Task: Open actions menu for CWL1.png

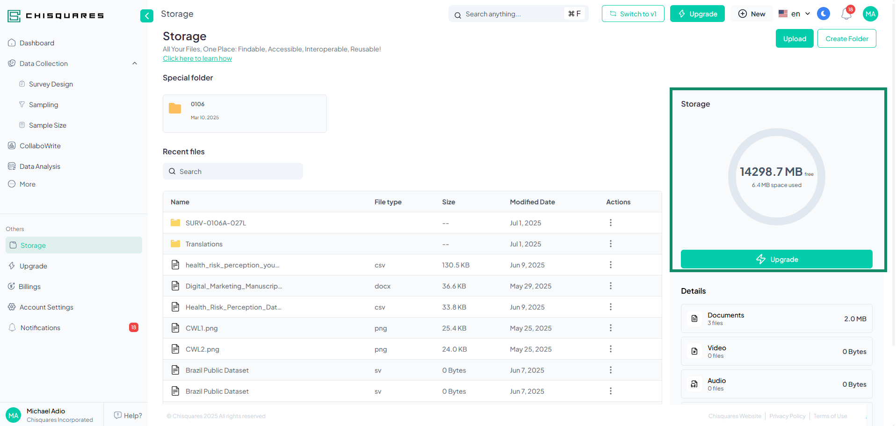Action: click(x=610, y=328)
